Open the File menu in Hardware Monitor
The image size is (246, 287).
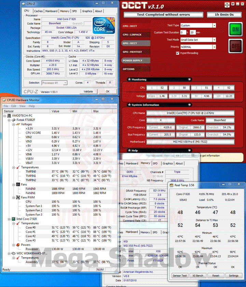point(6,106)
